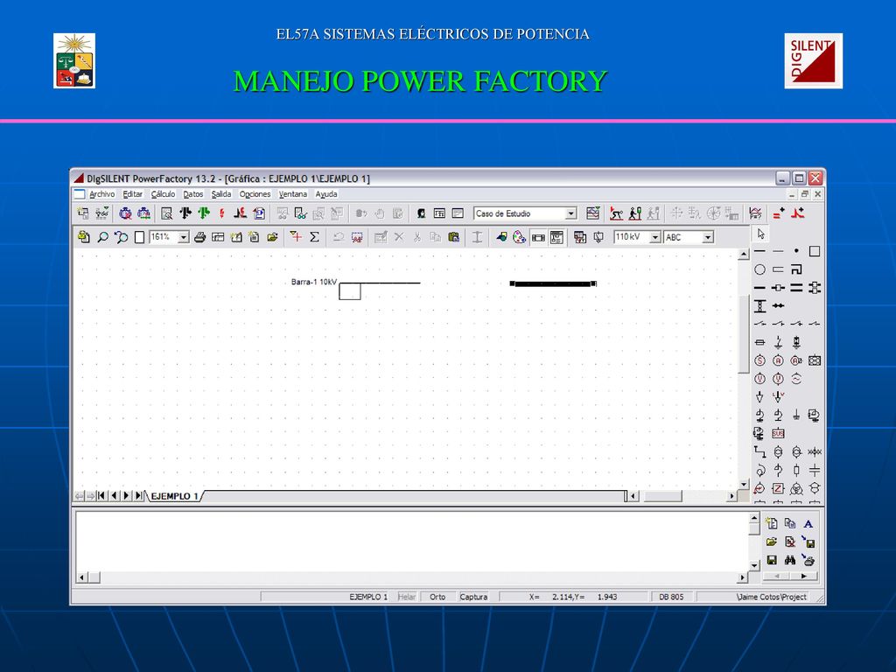This screenshot has width=896, height=672.
Task: Click the red equals-plus icon
Action: pyautogui.click(x=779, y=213)
